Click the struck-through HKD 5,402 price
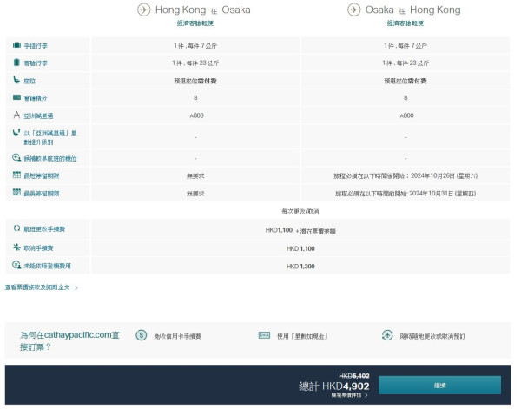 click(354, 376)
